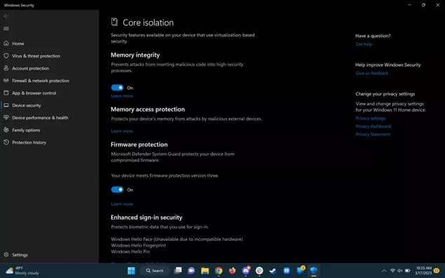Click the Get help link

tap(364, 44)
